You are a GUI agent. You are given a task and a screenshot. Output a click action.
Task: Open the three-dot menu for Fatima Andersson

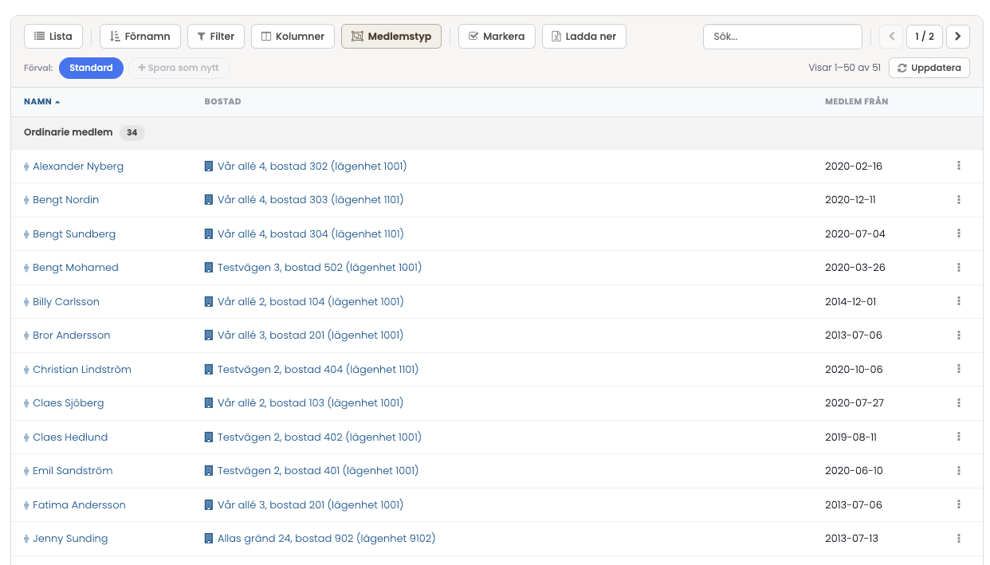tap(959, 504)
